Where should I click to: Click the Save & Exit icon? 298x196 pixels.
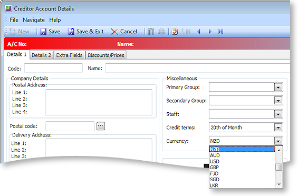(x=71, y=32)
